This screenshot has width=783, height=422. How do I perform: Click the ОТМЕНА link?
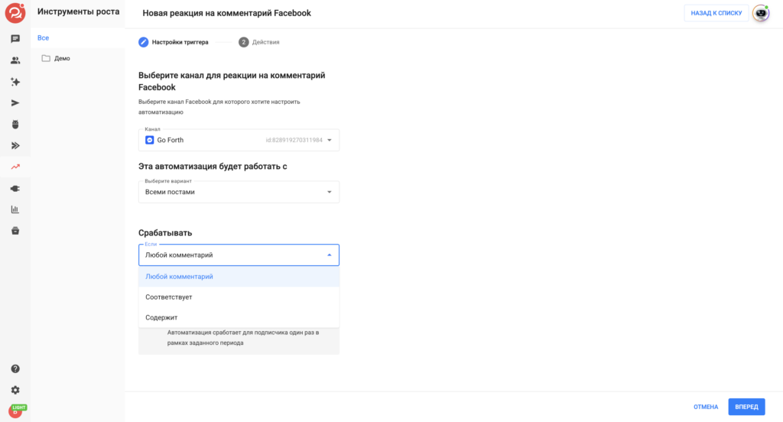[706, 407]
